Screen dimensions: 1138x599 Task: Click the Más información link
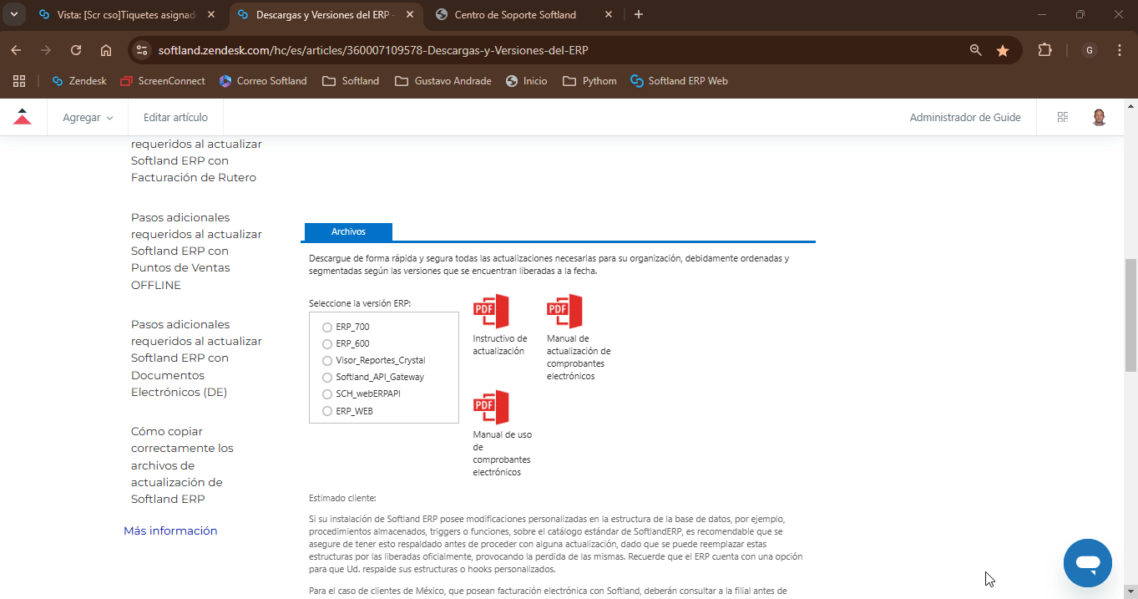tap(170, 530)
